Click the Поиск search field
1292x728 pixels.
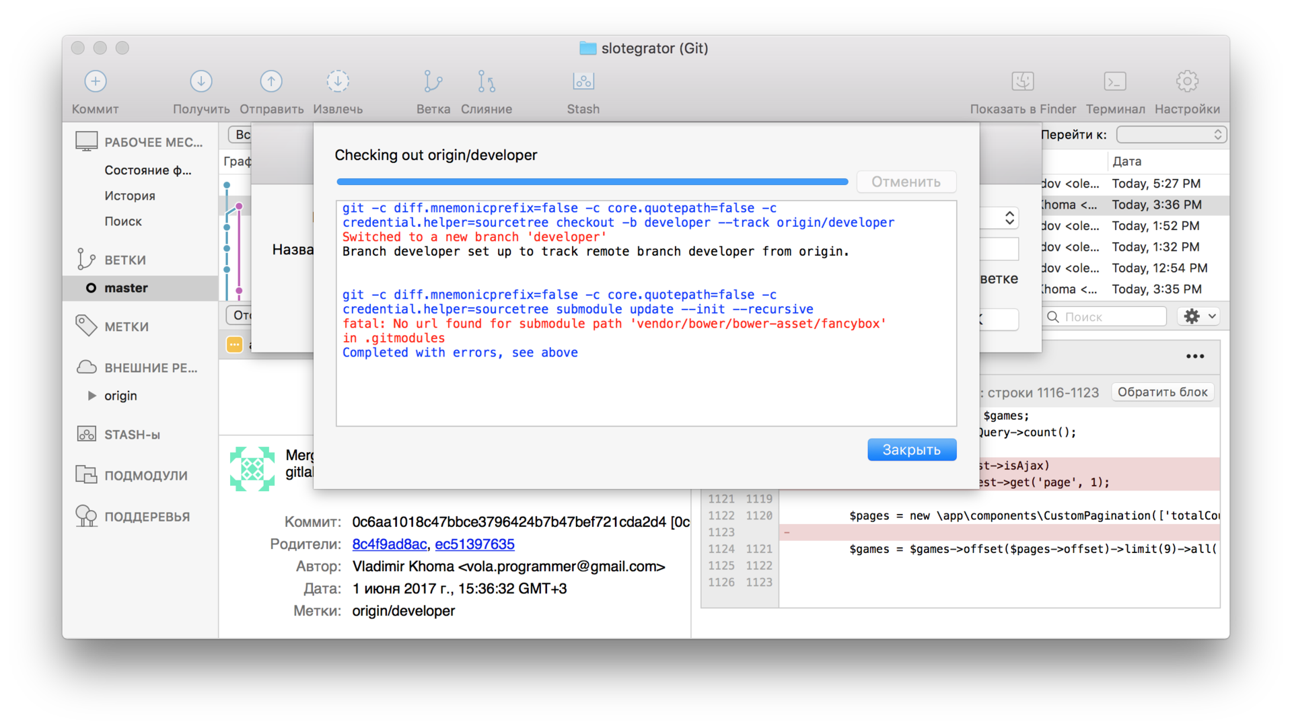1105,316
